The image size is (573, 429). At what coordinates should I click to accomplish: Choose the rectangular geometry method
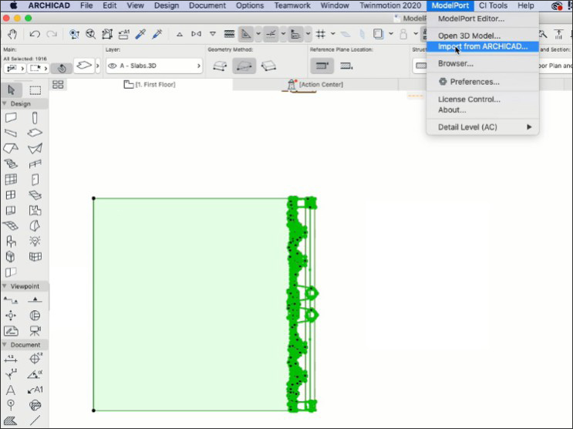244,66
